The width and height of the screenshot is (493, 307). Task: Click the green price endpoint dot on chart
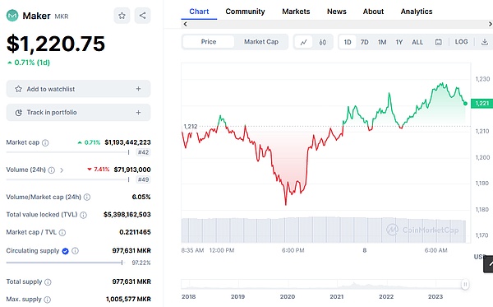(x=465, y=103)
